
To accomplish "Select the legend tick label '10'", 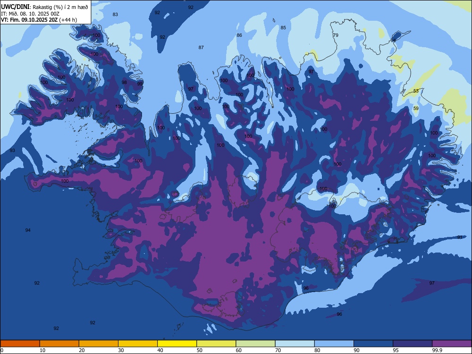I will point(43,350).
